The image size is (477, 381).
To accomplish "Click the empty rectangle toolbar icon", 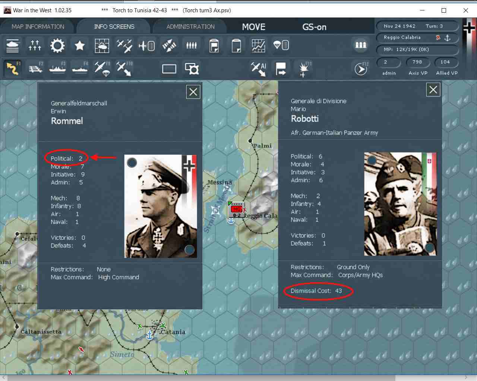I will point(169,68).
